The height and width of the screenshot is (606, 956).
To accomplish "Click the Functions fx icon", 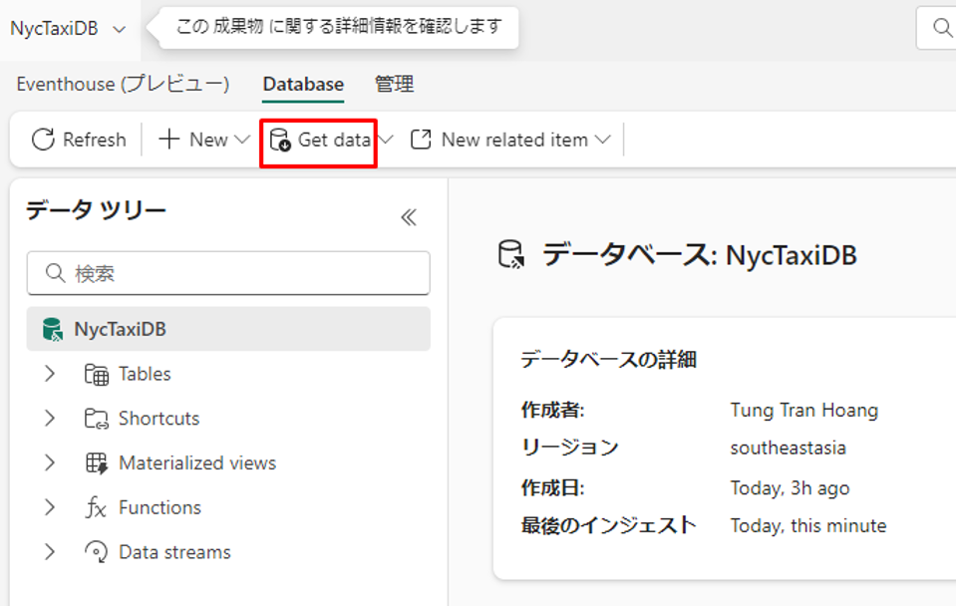I will coord(97,508).
